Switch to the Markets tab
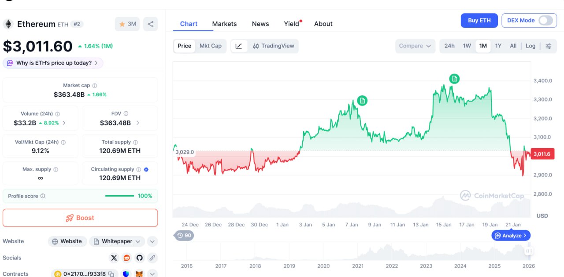Image resolution: width=564 pixels, height=277 pixels. pyautogui.click(x=224, y=24)
